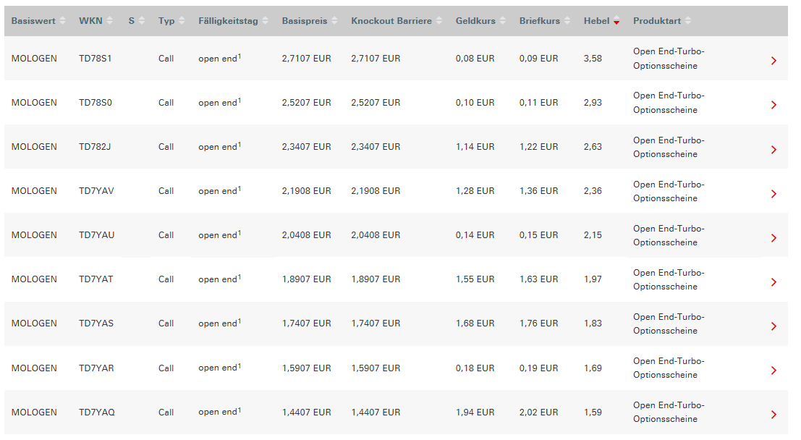Open details arrow for TD7YAQ row
Viewport: 801px width, 440px height.
pyautogui.click(x=774, y=415)
